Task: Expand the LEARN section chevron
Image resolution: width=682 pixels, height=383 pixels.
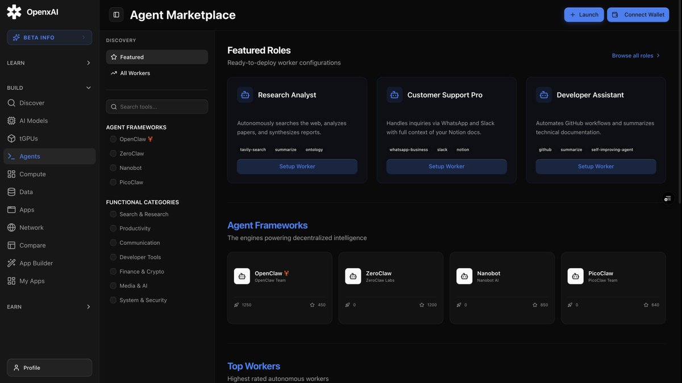Action: 88,63
